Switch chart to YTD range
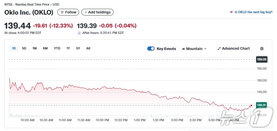This screenshot has height=131, width=277. pos(57,49)
